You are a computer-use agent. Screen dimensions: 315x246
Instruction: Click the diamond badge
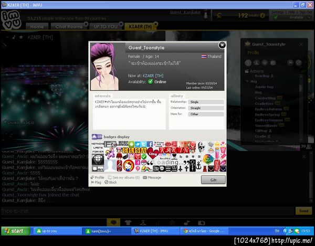(98, 159)
